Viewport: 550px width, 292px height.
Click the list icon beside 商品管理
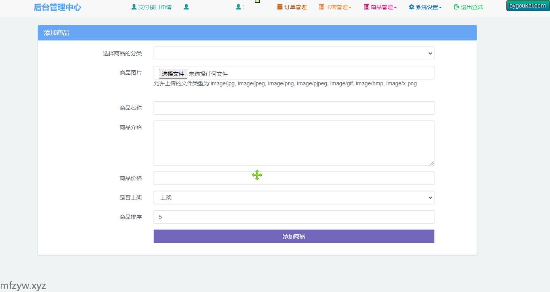tap(366, 7)
